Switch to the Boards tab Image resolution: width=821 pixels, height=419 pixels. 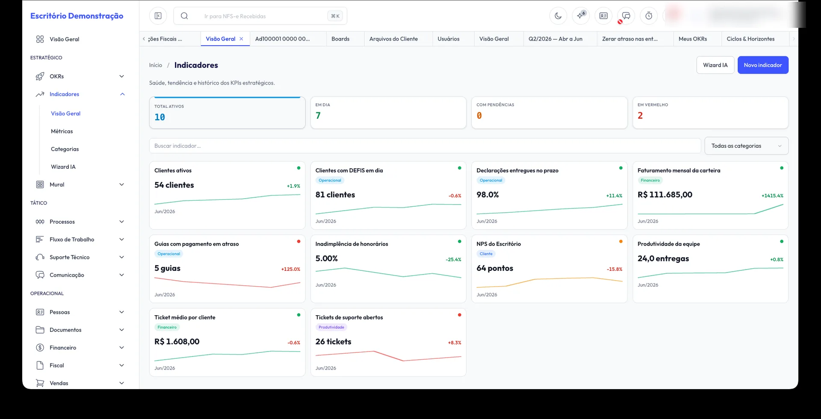[340, 39]
